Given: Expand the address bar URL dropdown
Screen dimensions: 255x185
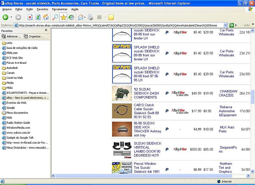Looking at the screenshot, I should point(225,25).
